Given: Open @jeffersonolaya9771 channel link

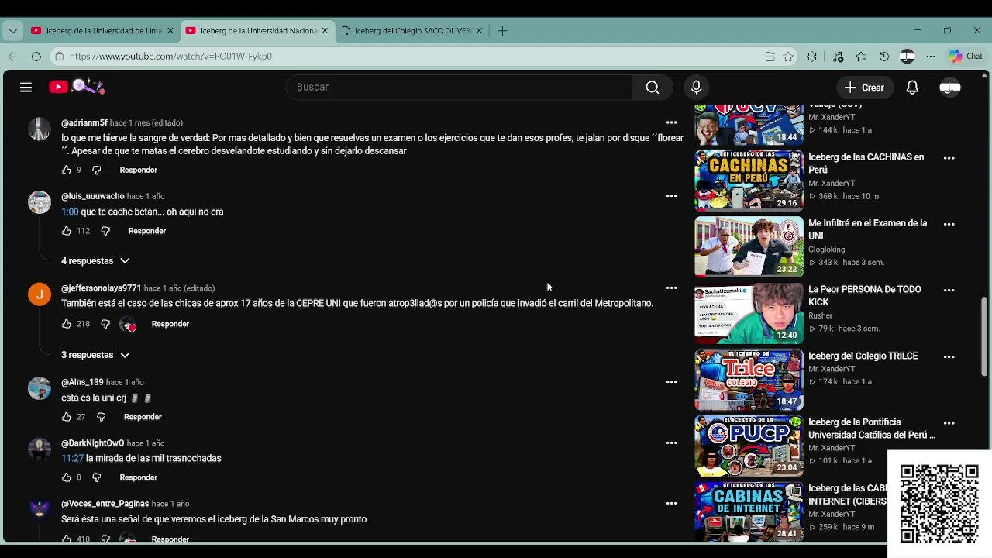Looking at the screenshot, I should [101, 288].
